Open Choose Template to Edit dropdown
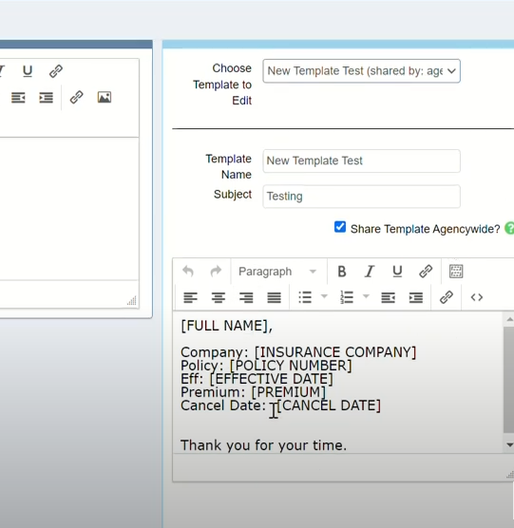 tap(361, 71)
